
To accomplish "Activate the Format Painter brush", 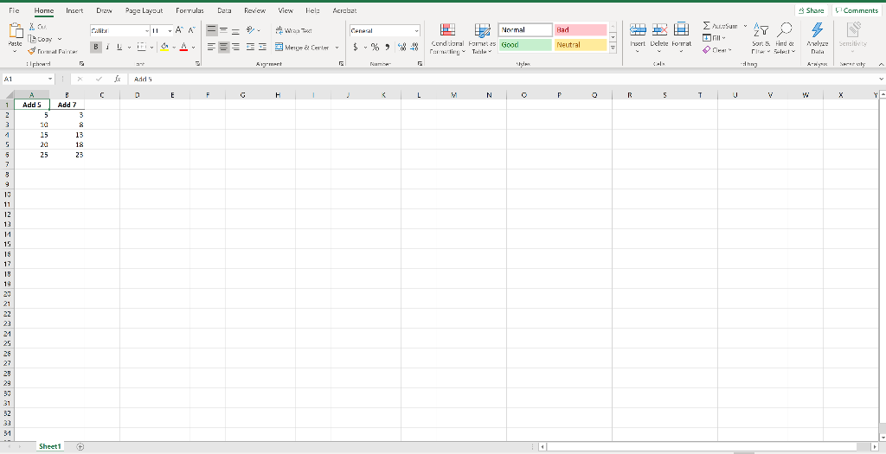I will (32, 51).
